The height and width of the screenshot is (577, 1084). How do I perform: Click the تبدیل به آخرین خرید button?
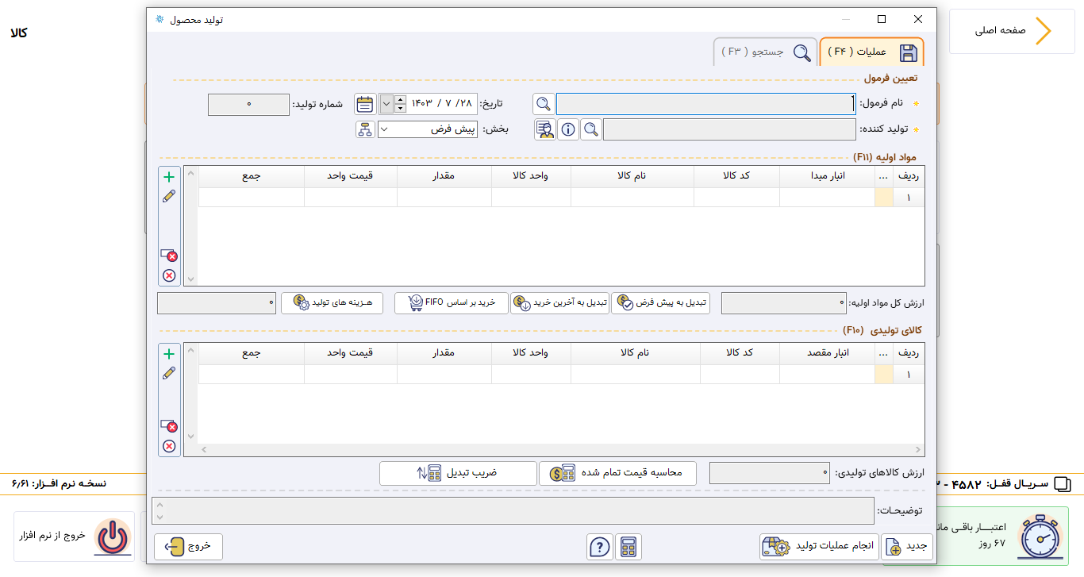(x=559, y=302)
